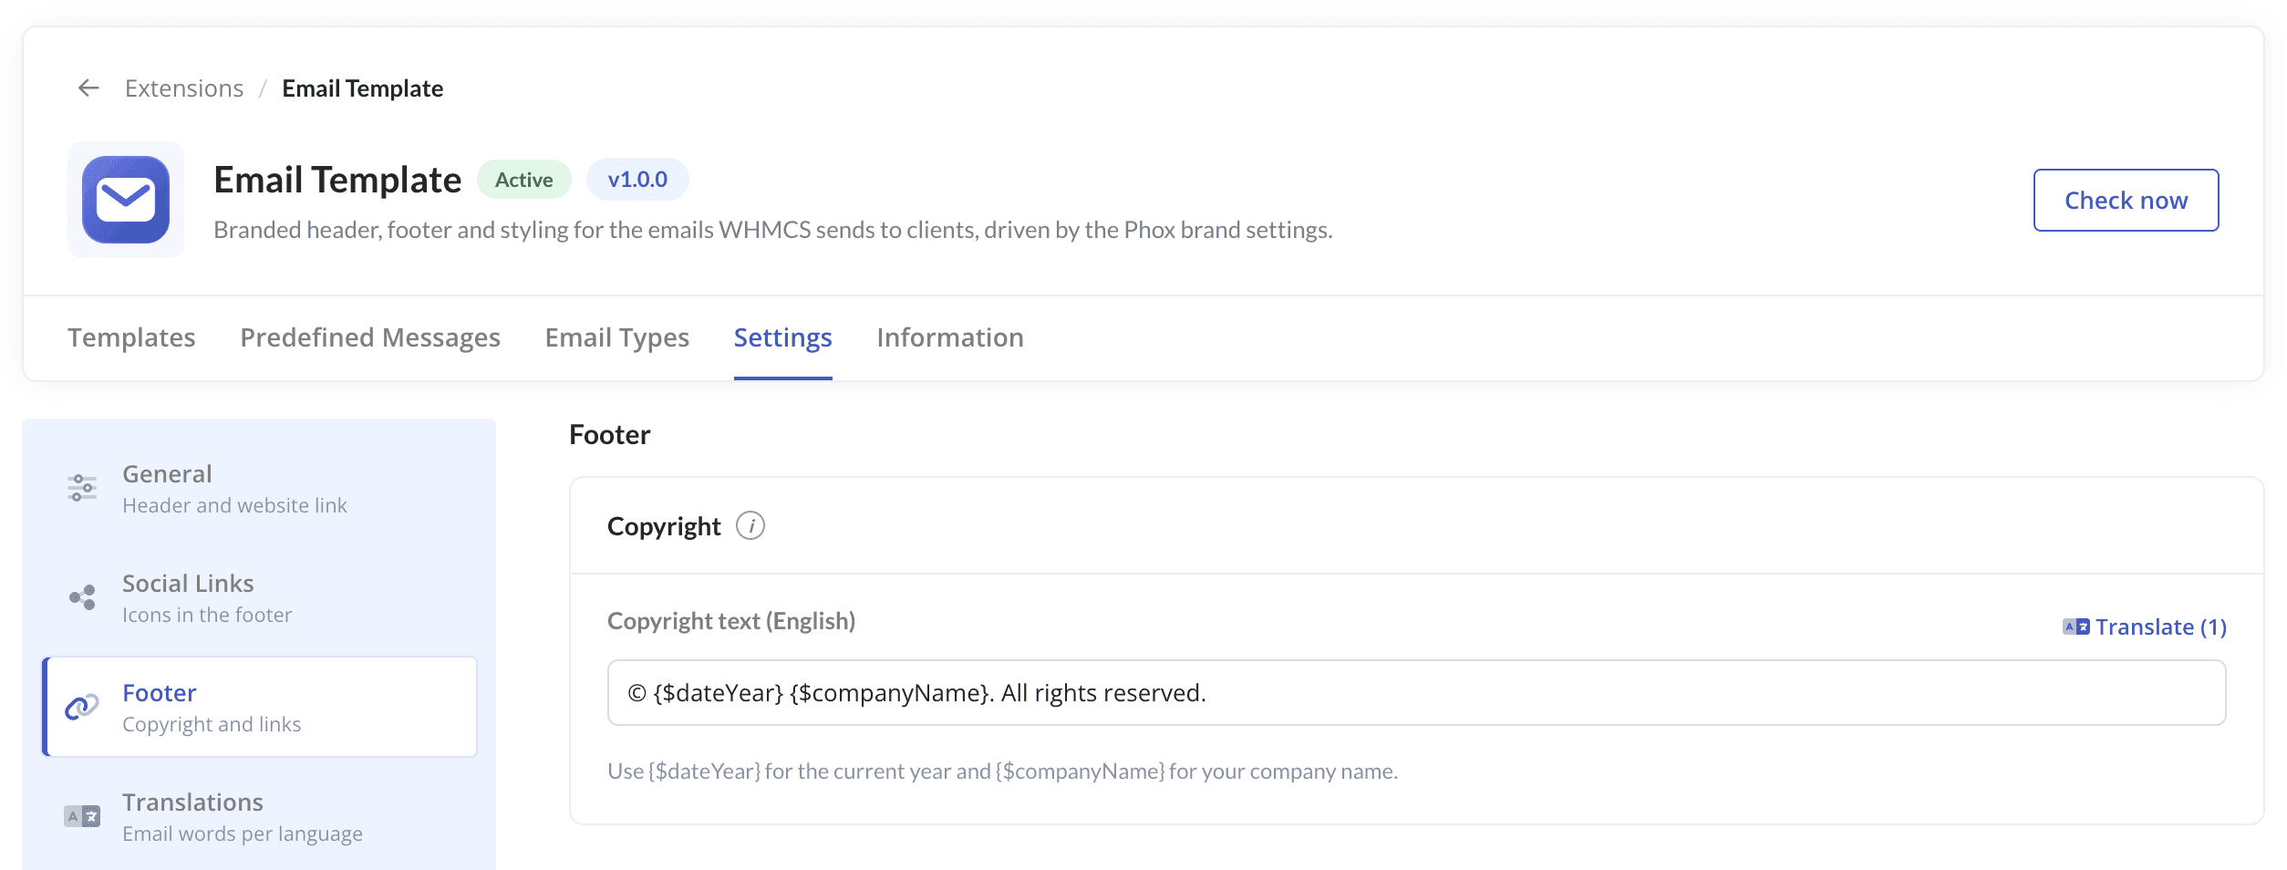Click the Footer section heading
The width and height of the screenshot is (2287, 870).
(x=609, y=435)
